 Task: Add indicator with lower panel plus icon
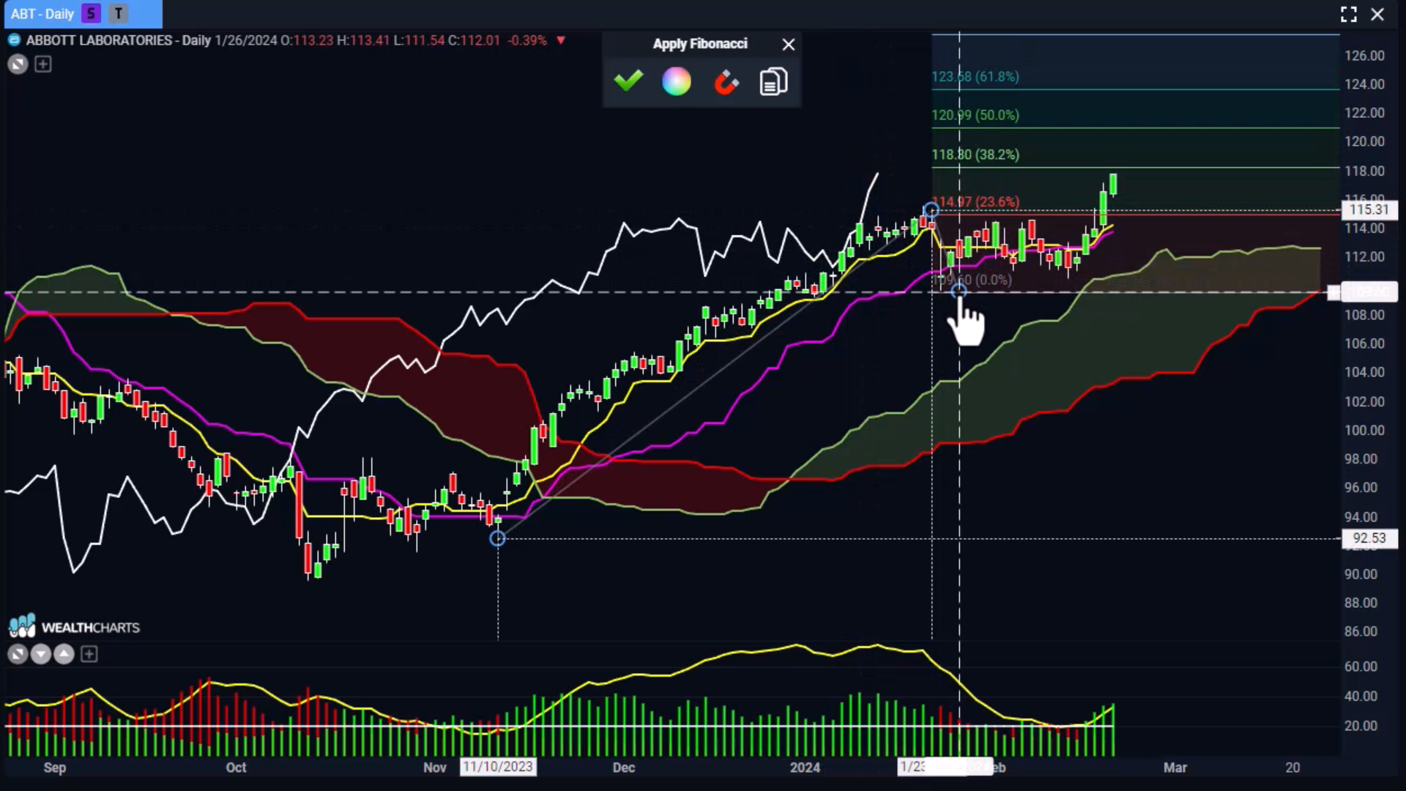[89, 654]
